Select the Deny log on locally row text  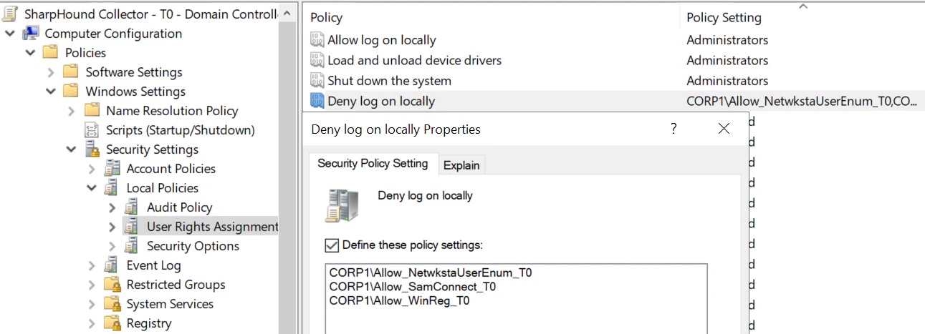(381, 101)
